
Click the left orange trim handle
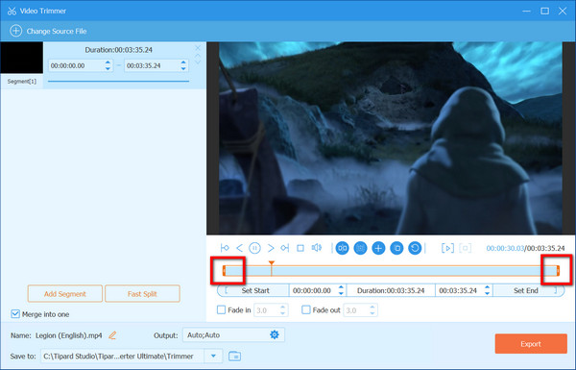224,271
